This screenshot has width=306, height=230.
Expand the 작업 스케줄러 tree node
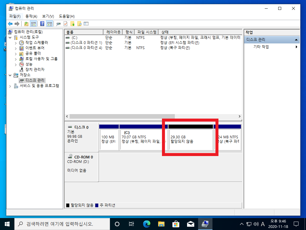pos(16,43)
